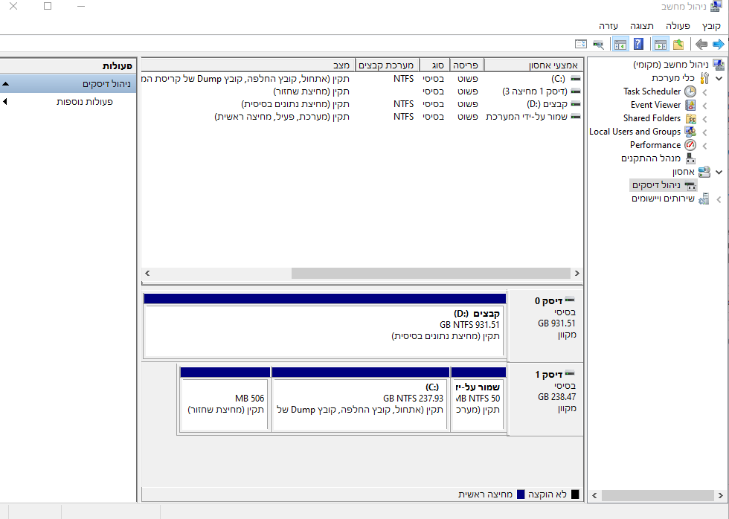Click the דיסק 1 disk label panel
This screenshot has width=729, height=519.
coord(546,399)
